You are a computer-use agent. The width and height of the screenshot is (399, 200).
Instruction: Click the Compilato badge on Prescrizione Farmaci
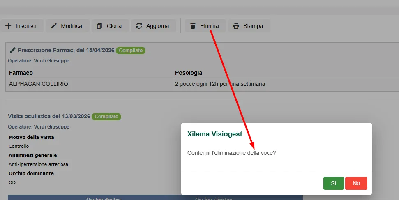tap(131, 51)
